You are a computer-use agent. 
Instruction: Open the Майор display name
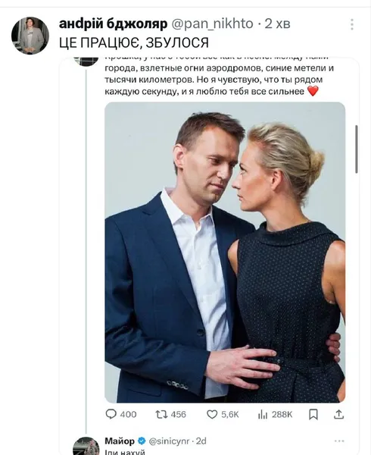[x=120, y=441]
